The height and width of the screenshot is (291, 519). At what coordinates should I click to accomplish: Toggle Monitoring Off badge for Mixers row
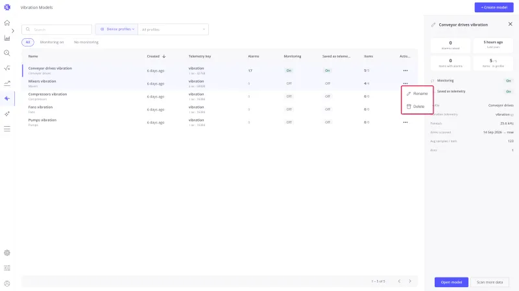point(289,83)
